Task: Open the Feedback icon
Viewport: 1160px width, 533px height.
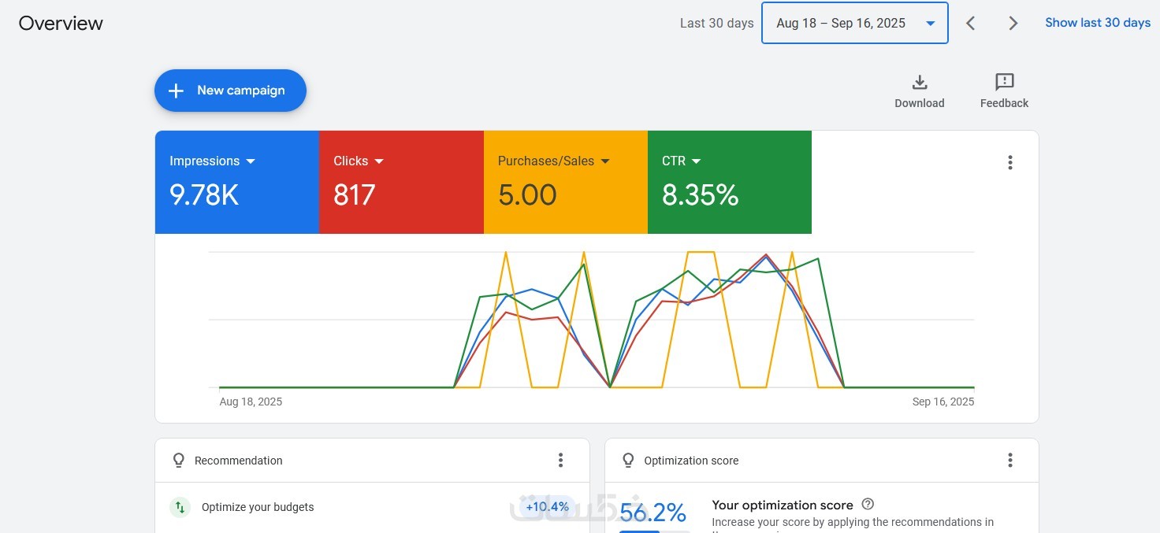Action: (1004, 83)
